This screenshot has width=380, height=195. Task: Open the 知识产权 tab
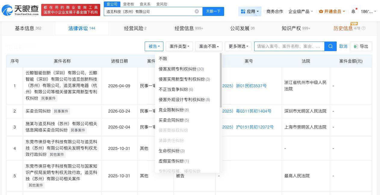(296, 28)
